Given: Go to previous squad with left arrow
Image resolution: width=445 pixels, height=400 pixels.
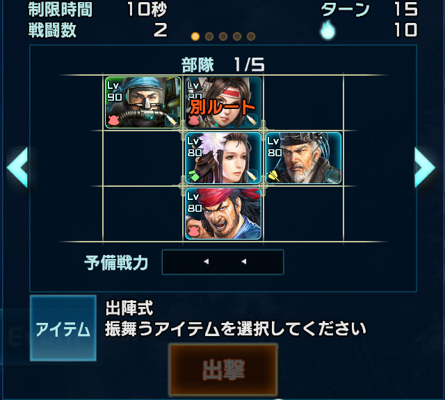Looking at the screenshot, I should [x=17, y=167].
